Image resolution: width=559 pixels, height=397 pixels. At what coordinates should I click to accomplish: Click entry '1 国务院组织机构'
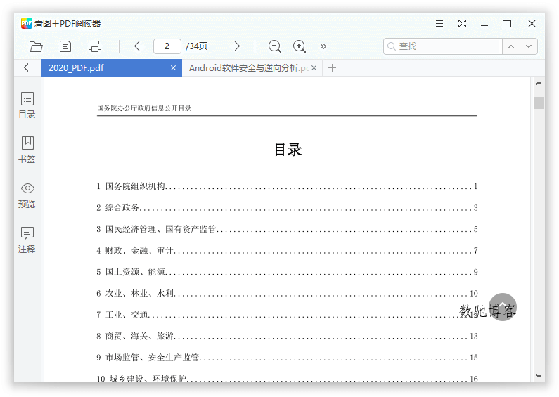click(287, 186)
